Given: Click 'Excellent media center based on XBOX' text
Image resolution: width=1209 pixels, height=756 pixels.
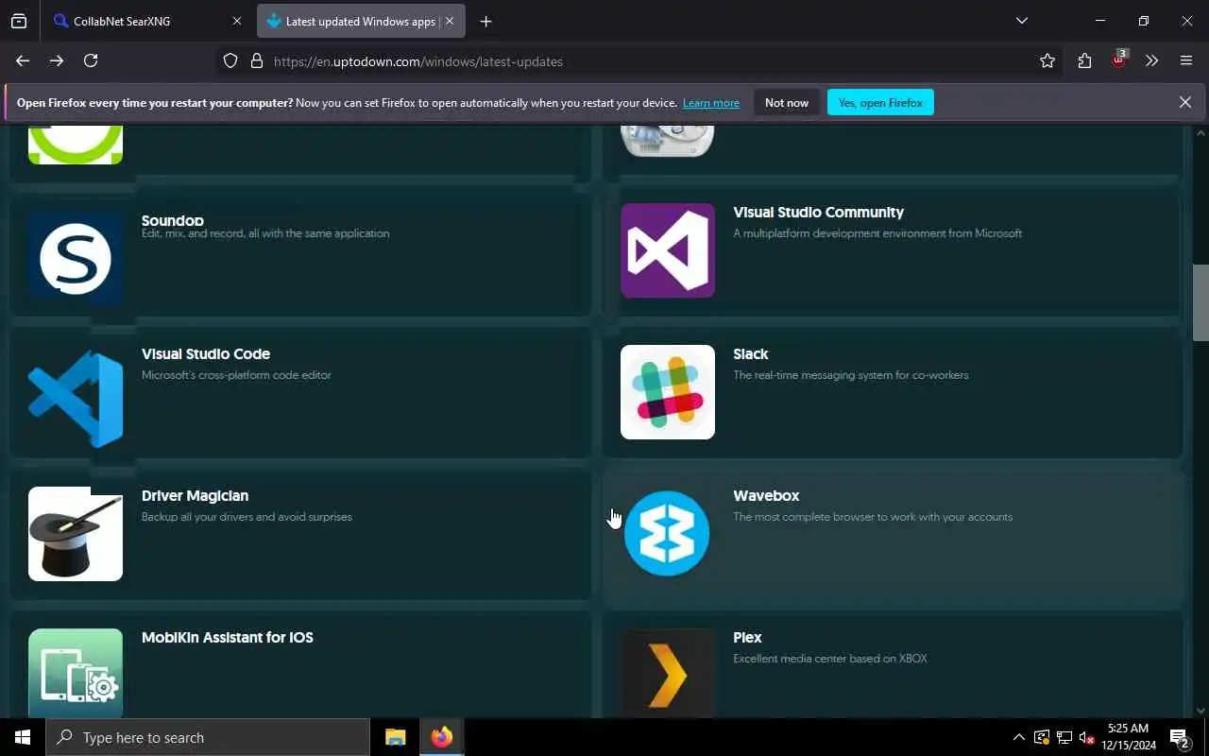Looking at the screenshot, I should click(830, 658).
